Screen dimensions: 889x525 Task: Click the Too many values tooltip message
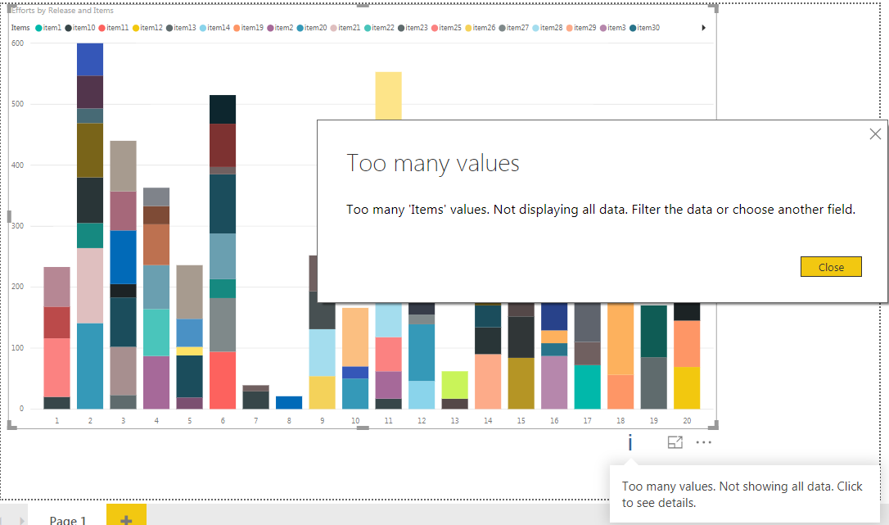point(742,495)
